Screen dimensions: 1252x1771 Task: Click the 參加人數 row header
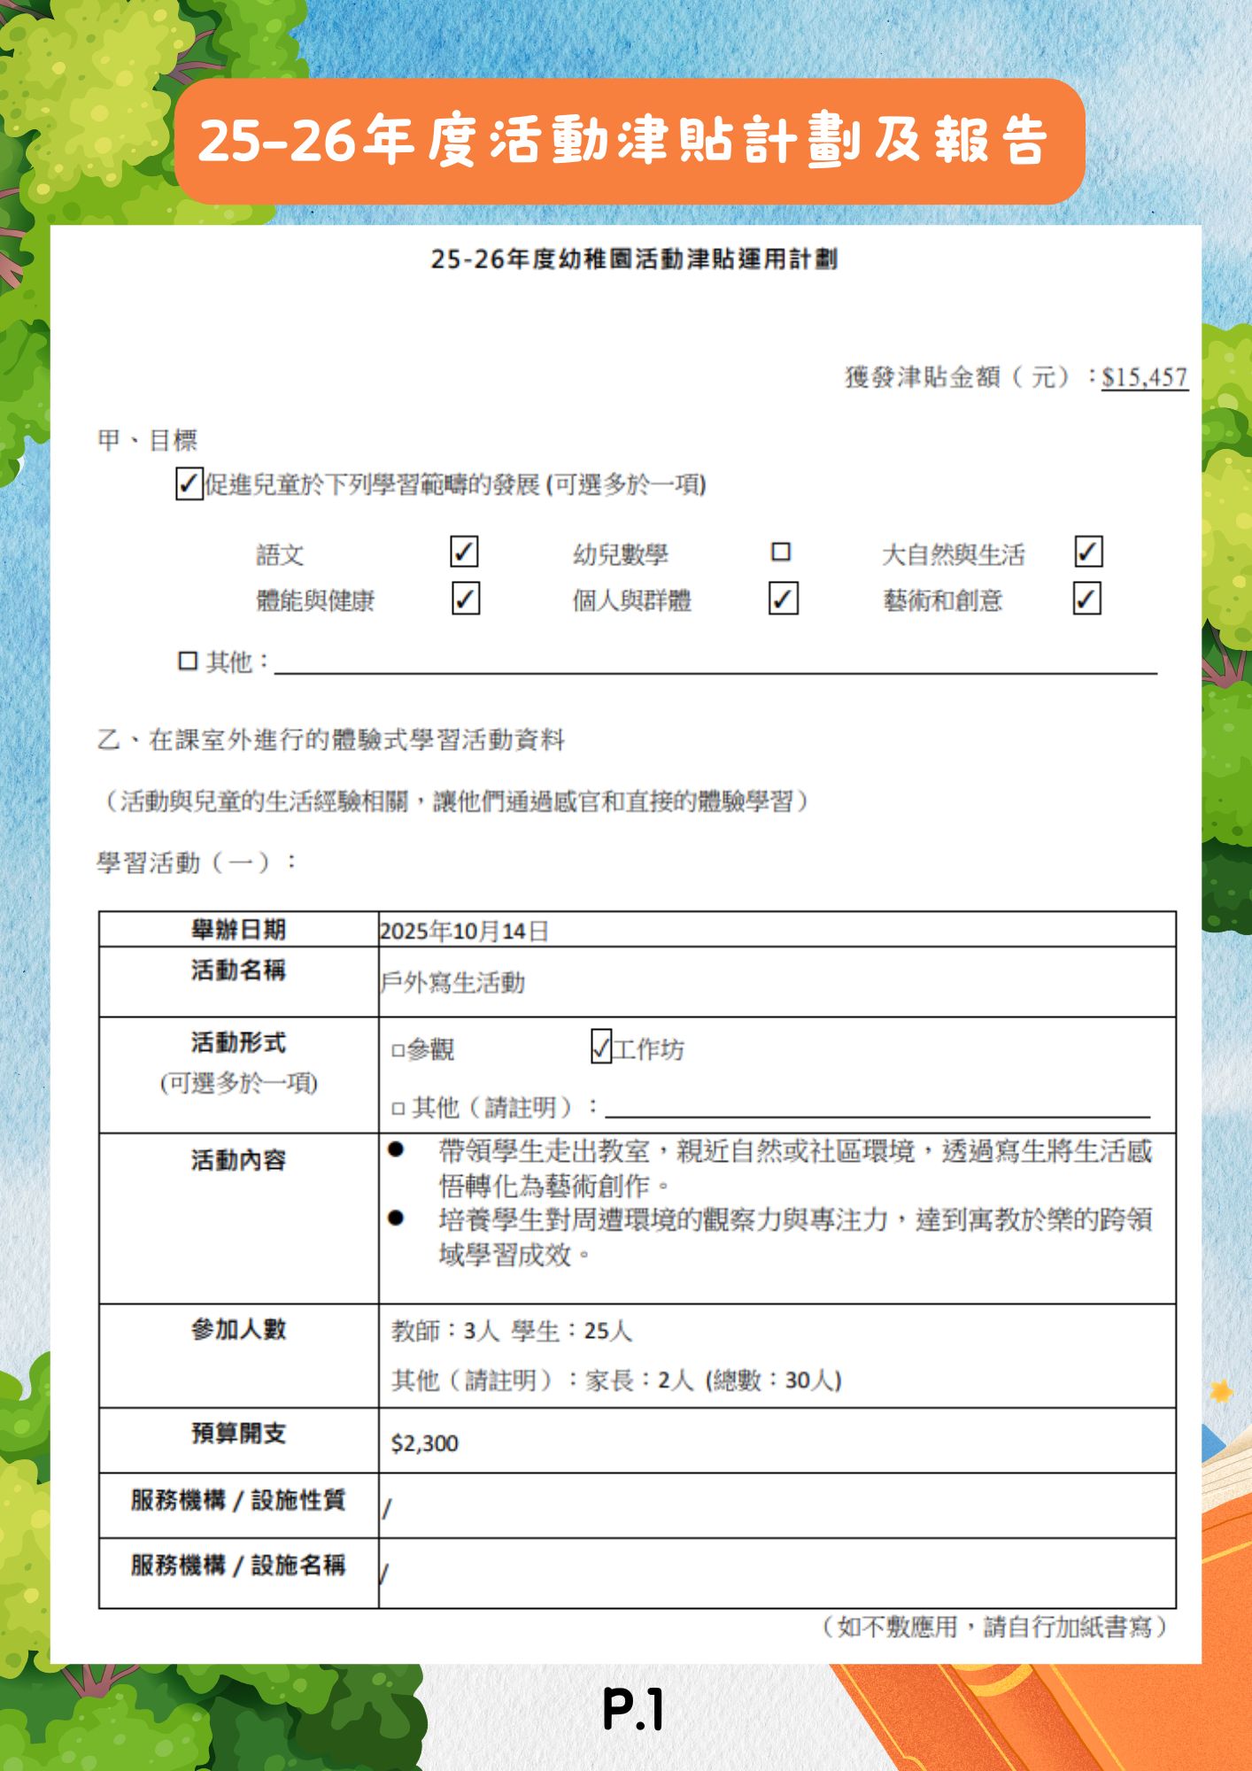coord(239,1329)
